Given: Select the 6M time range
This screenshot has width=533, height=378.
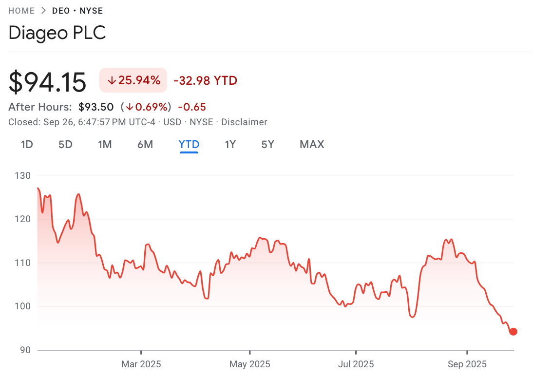Looking at the screenshot, I should (x=145, y=145).
